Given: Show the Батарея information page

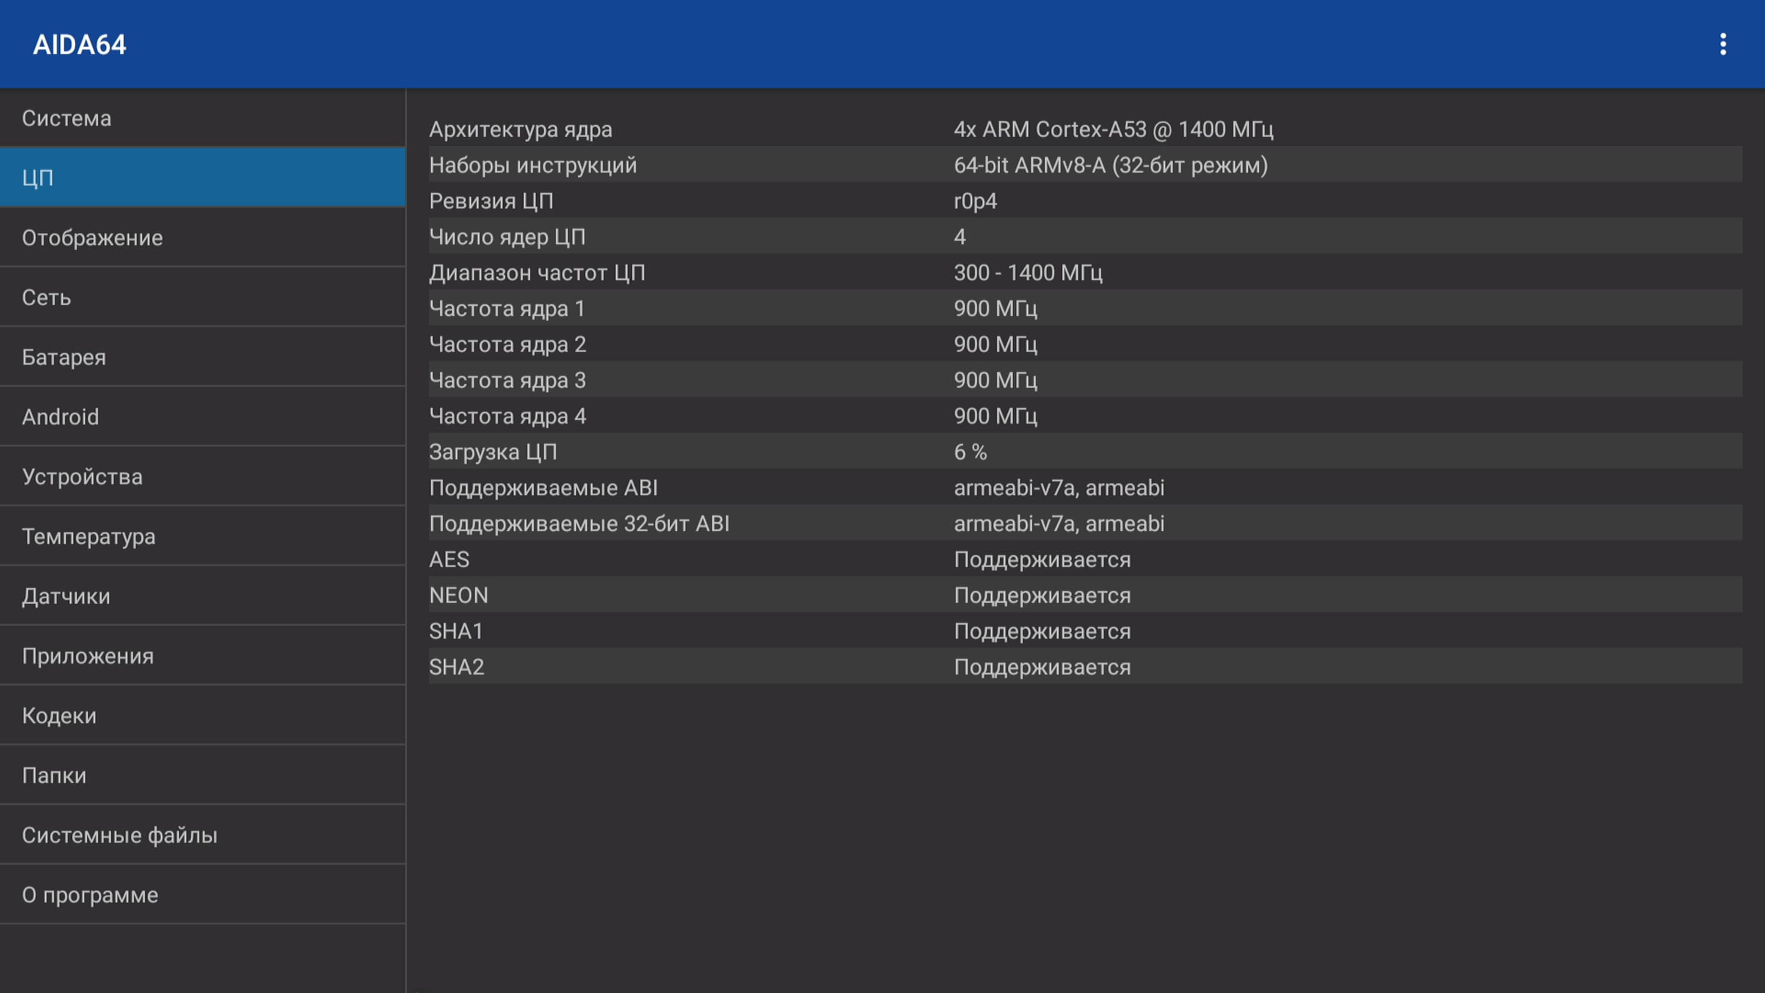Looking at the screenshot, I should 202,356.
